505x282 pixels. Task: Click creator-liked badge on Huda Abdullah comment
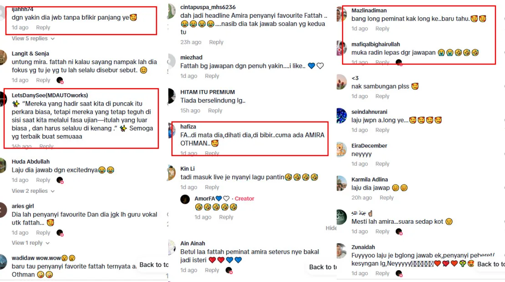[60, 180]
